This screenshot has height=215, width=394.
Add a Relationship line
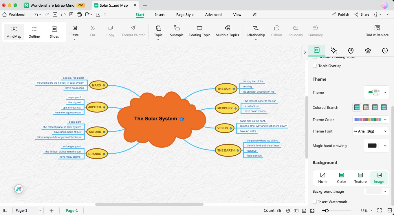point(256,31)
